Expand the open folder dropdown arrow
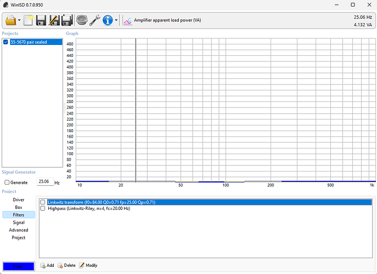Viewport: 377px width, 274px height. click(19, 21)
